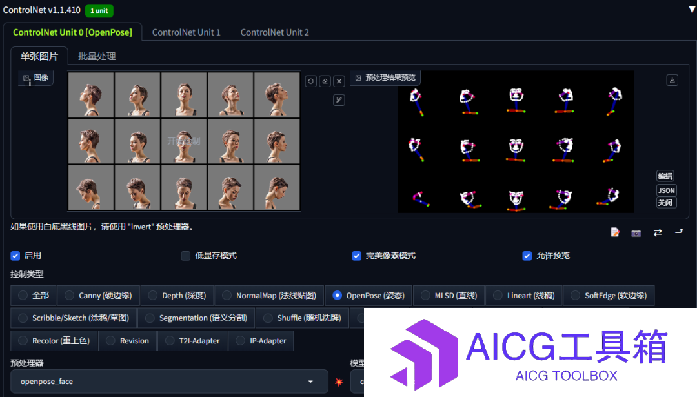The width and height of the screenshot is (697, 397).
Task: Click the 图像 label on the input panel
Action: pyautogui.click(x=36, y=78)
